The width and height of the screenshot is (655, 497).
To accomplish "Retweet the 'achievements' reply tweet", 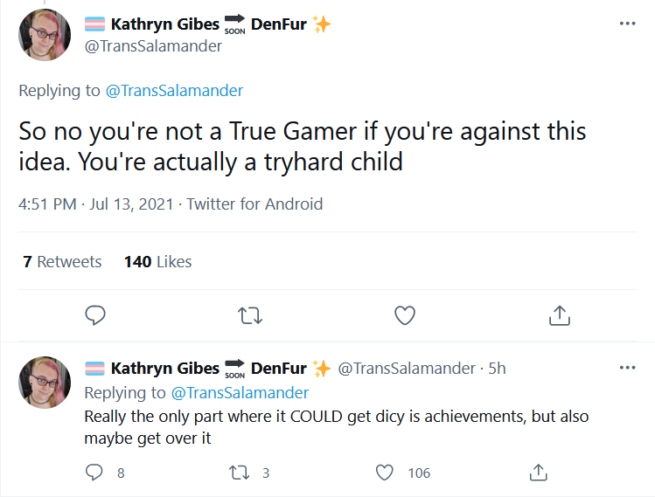I will point(240,473).
